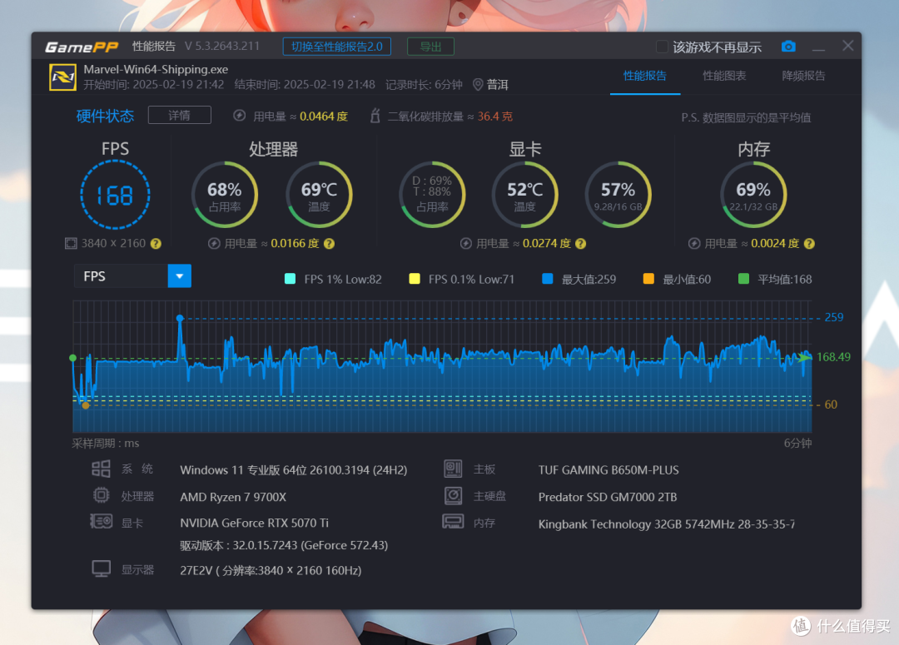Click the GamePP logo
This screenshot has width=899, height=645.
[82, 47]
